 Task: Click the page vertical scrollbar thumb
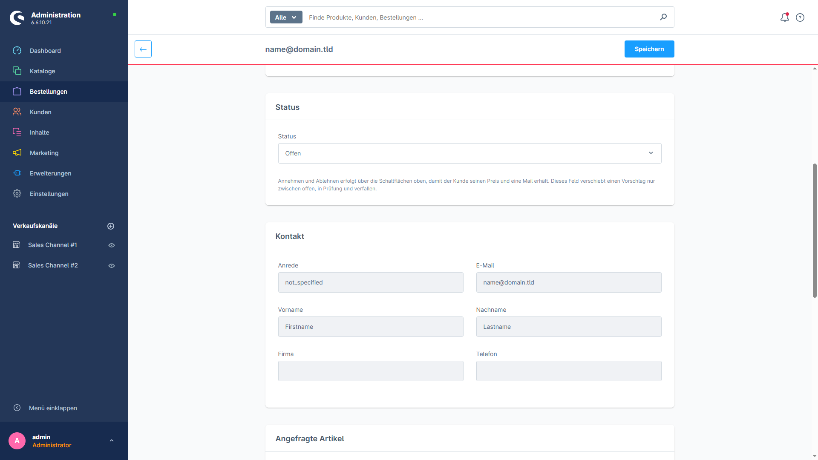click(x=815, y=230)
